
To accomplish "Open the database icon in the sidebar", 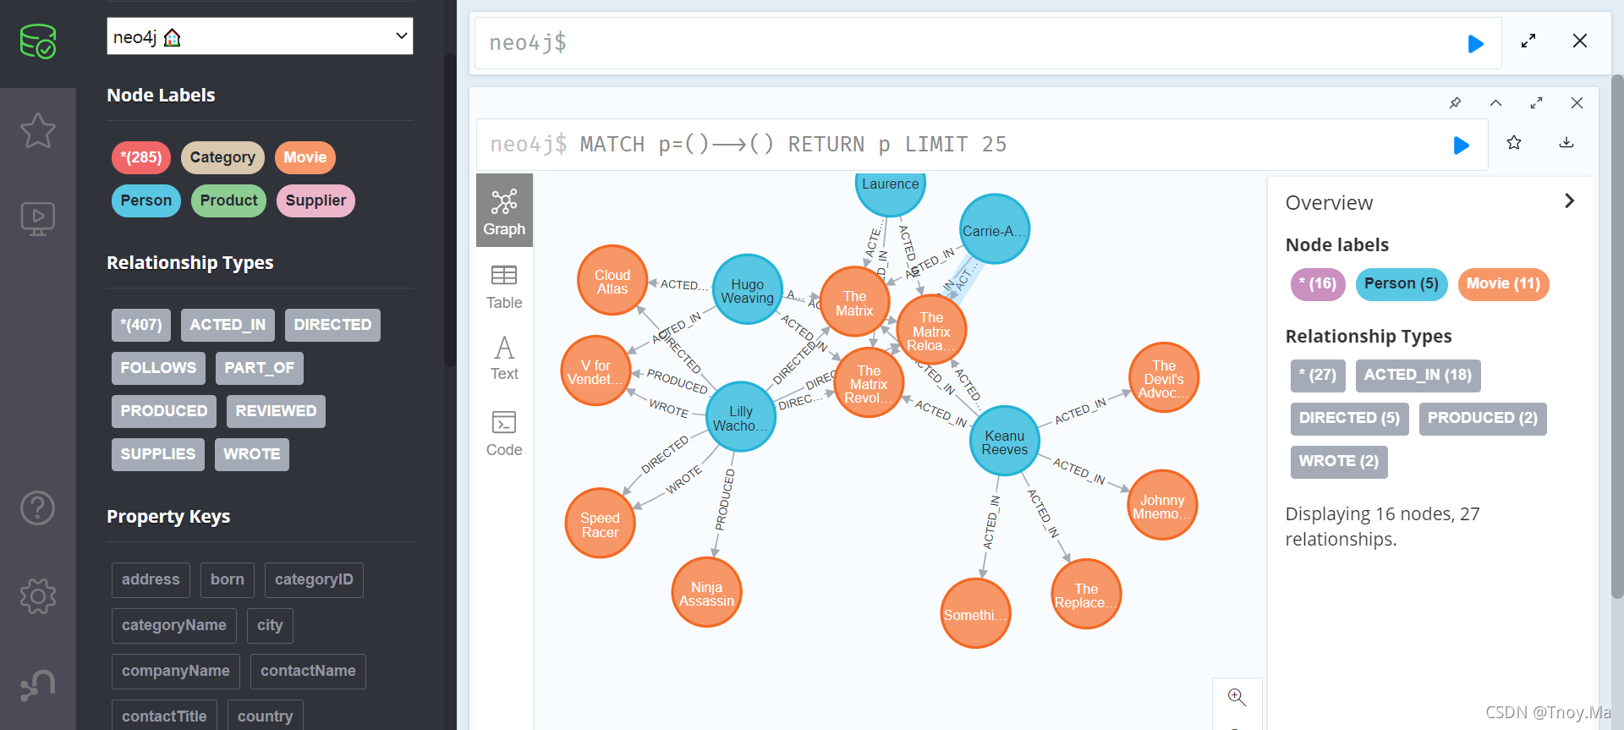I will [38, 41].
